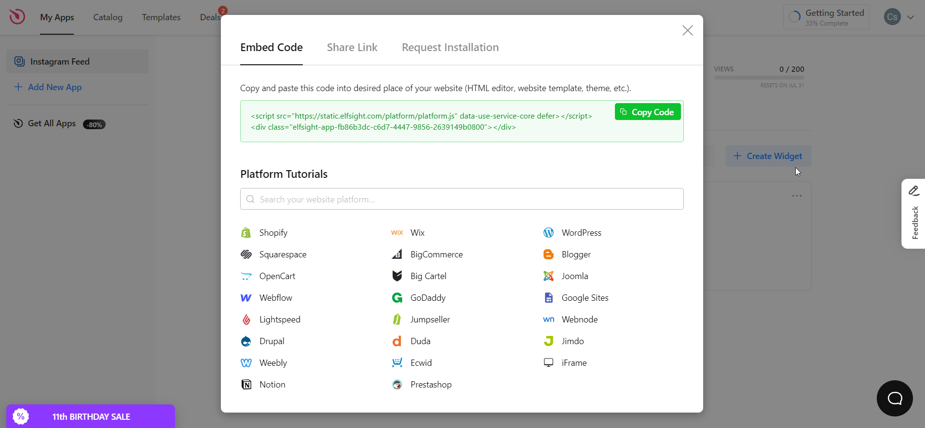Open the Prestashop tutorial link
The width and height of the screenshot is (925, 428).
tap(431, 385)
